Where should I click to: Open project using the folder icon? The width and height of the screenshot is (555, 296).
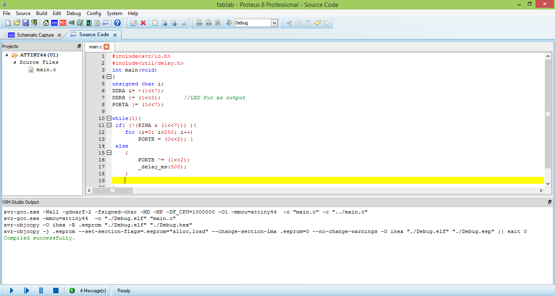click(17, 23)
